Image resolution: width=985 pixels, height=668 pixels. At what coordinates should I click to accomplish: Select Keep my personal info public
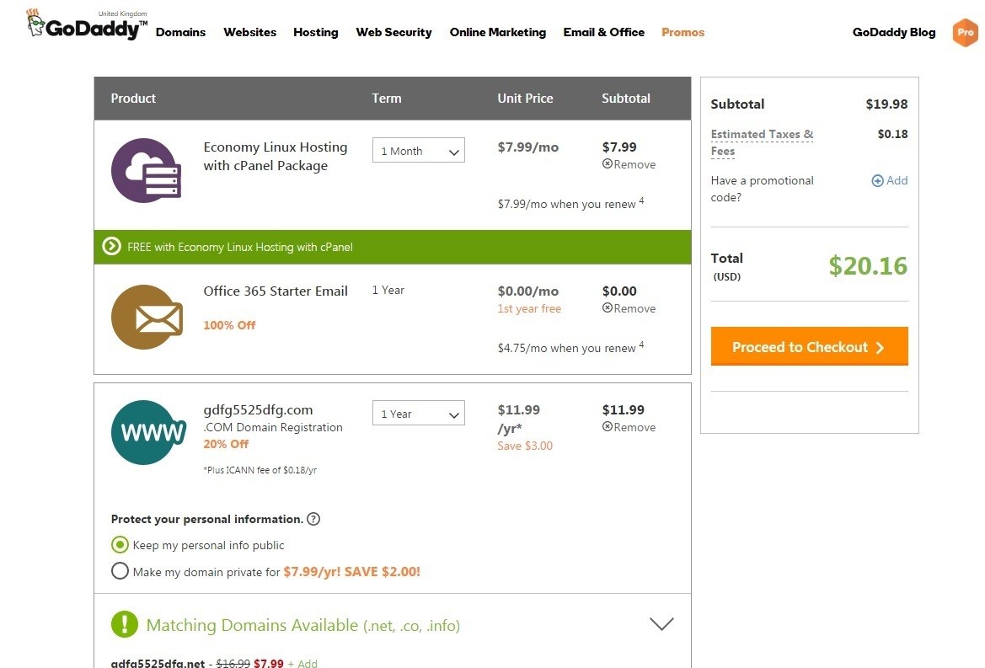120,545
